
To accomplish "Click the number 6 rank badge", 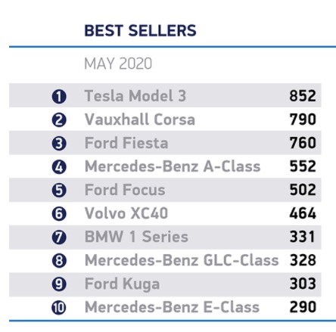I will pyautogui.click(x=59, y=214).
